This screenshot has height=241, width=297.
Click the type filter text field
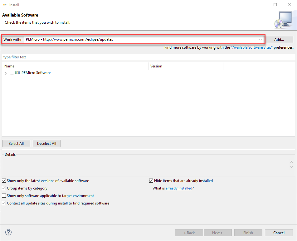[x=148, y=57]
